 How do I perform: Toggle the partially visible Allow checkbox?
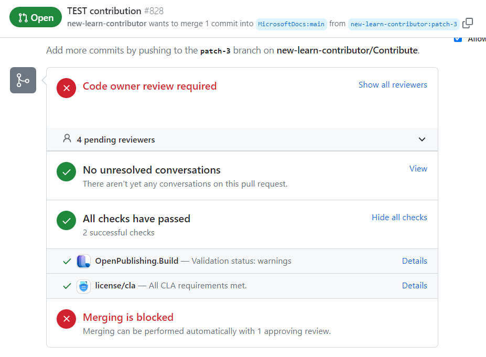tap(458, 39)
